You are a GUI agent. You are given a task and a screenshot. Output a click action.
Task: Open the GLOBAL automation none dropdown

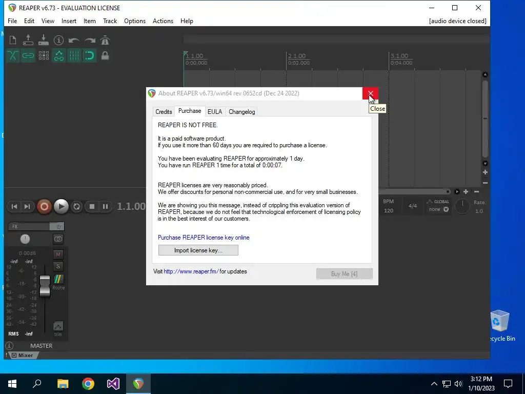tap(439, 209)
